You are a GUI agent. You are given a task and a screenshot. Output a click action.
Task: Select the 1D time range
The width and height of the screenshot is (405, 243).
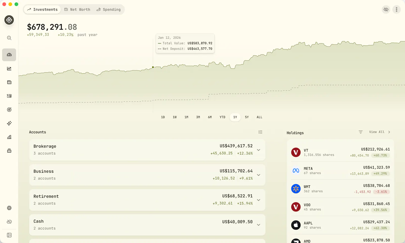coord(163,117)
